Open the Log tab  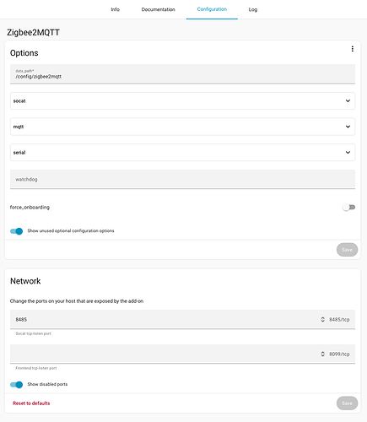point(253,9)
